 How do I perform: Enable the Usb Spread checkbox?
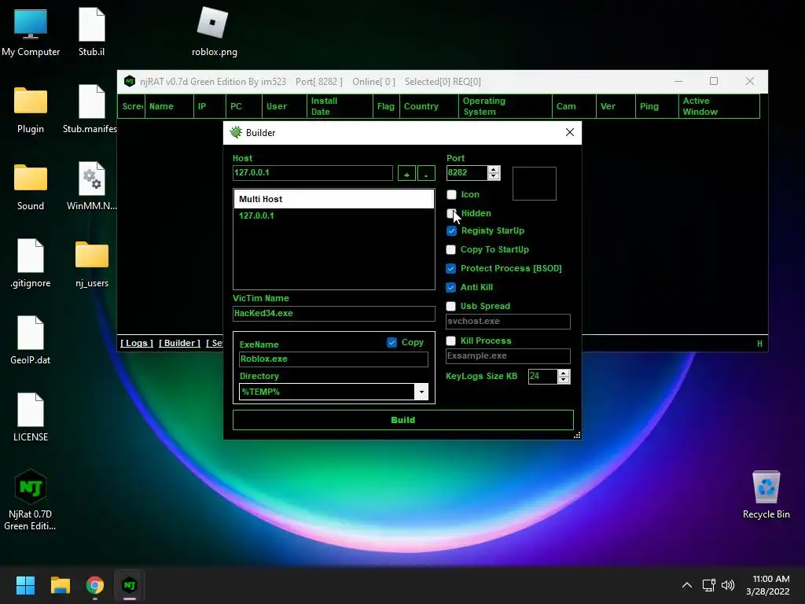click(450, 306)
